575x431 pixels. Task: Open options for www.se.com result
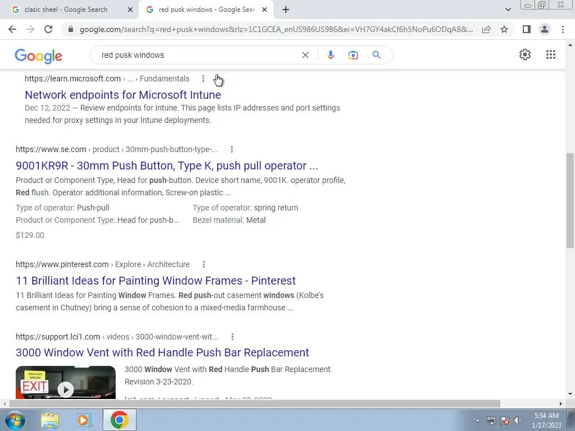click(232, 149)
